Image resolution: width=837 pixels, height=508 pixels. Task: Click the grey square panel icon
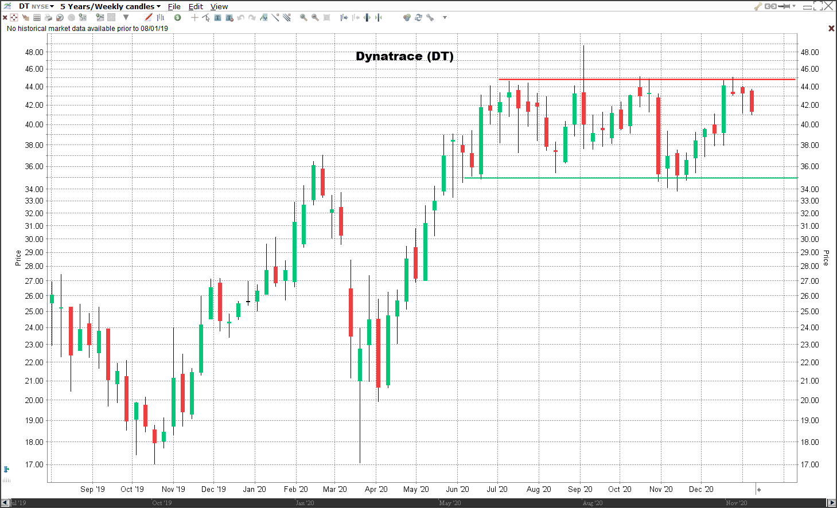pos(111,18)
